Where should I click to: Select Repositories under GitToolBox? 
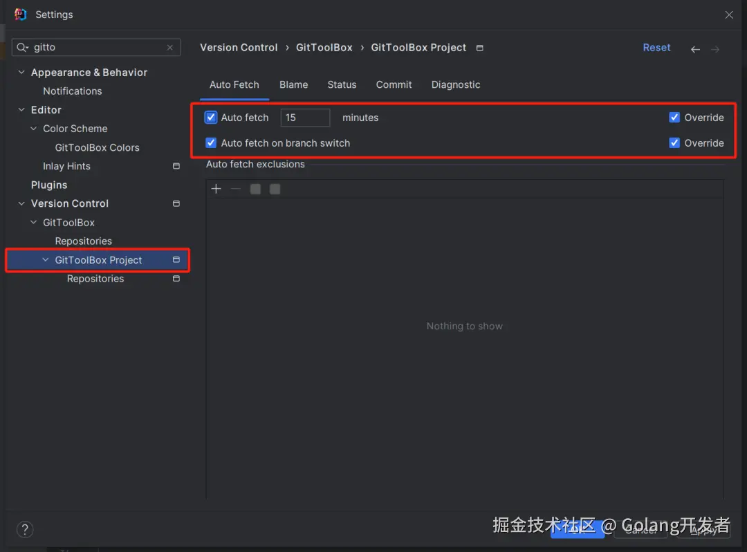coord(84,241)
